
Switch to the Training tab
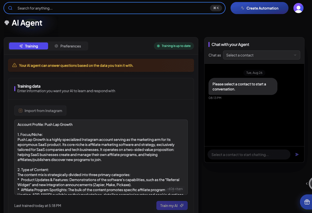click(x=29, y=46)
